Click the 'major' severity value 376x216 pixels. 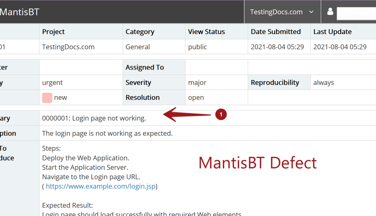[x=197, y=83]
